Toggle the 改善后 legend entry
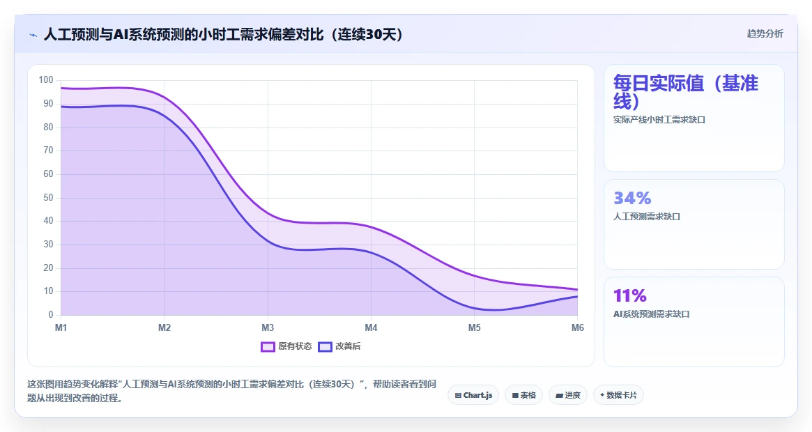This screenshot has height=432, width=812. (339, 346)
